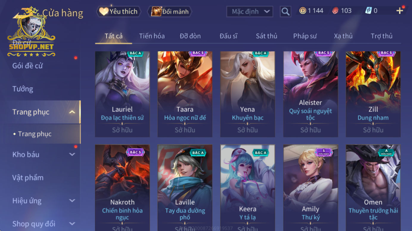Image resolution: width=412 pixels, height=231 pixels.
Task: Select Lauriel Đọa lạc thiên sứ skin card
Action: point(122,94)
